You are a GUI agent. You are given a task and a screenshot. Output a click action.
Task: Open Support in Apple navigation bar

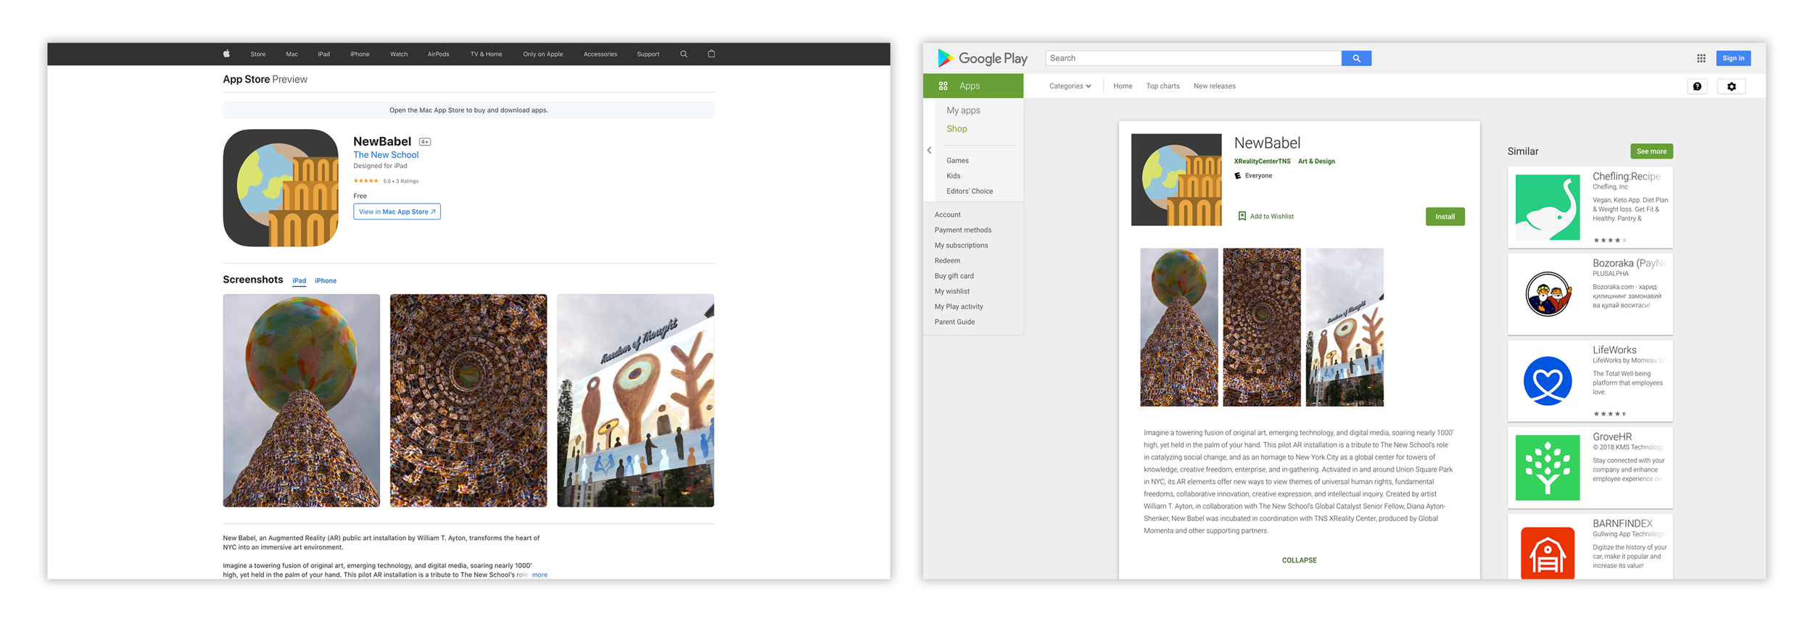(x=648, y=54)
